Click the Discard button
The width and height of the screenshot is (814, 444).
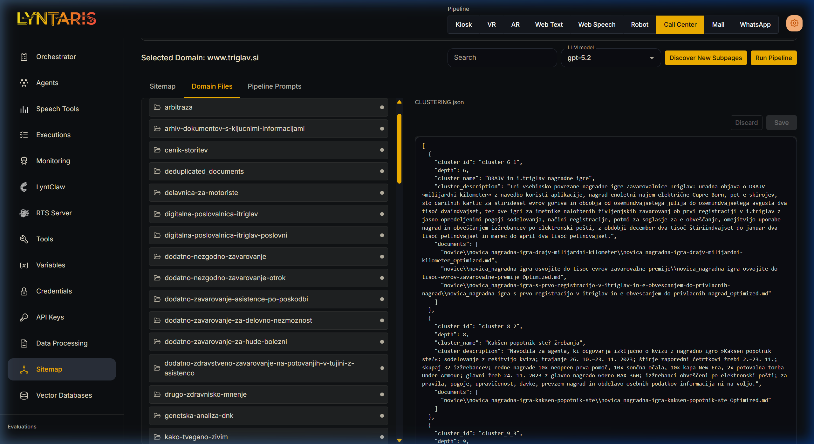pyautogui.click(x=746, y=123)
